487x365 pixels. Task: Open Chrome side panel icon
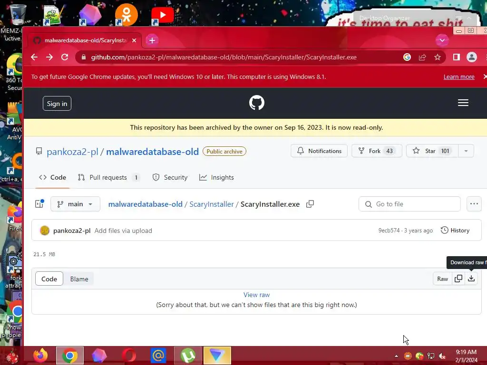click(456, 57)
